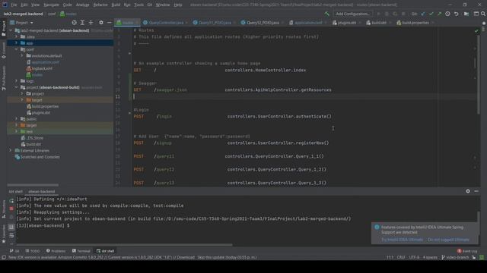Expand the app folder
Viewport: 487px width, 273px height.
pos(17,43)
